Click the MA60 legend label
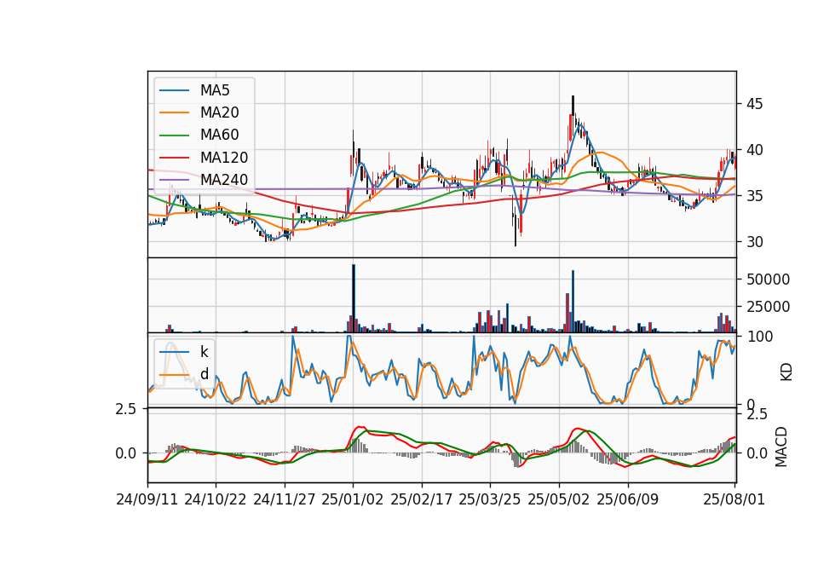 [x=219, y=135]
